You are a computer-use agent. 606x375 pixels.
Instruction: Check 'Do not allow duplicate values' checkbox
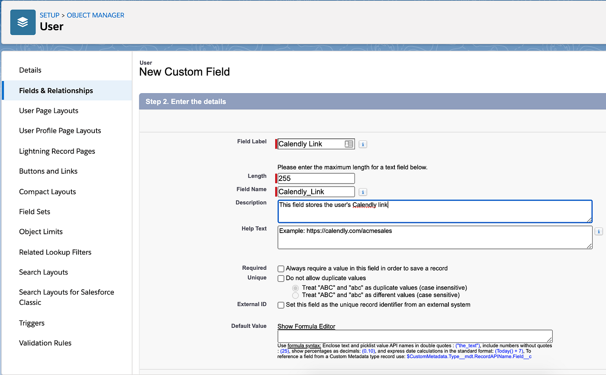point(281,278)
